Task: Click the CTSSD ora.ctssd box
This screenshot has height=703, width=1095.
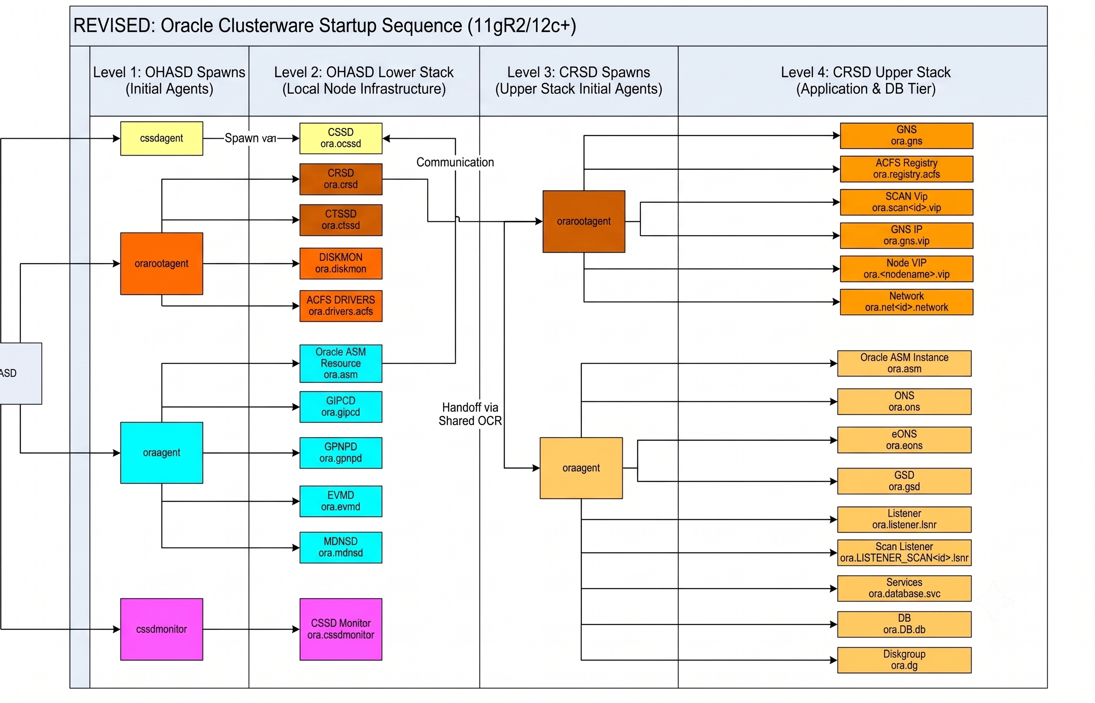Action: tap(341, 220)
